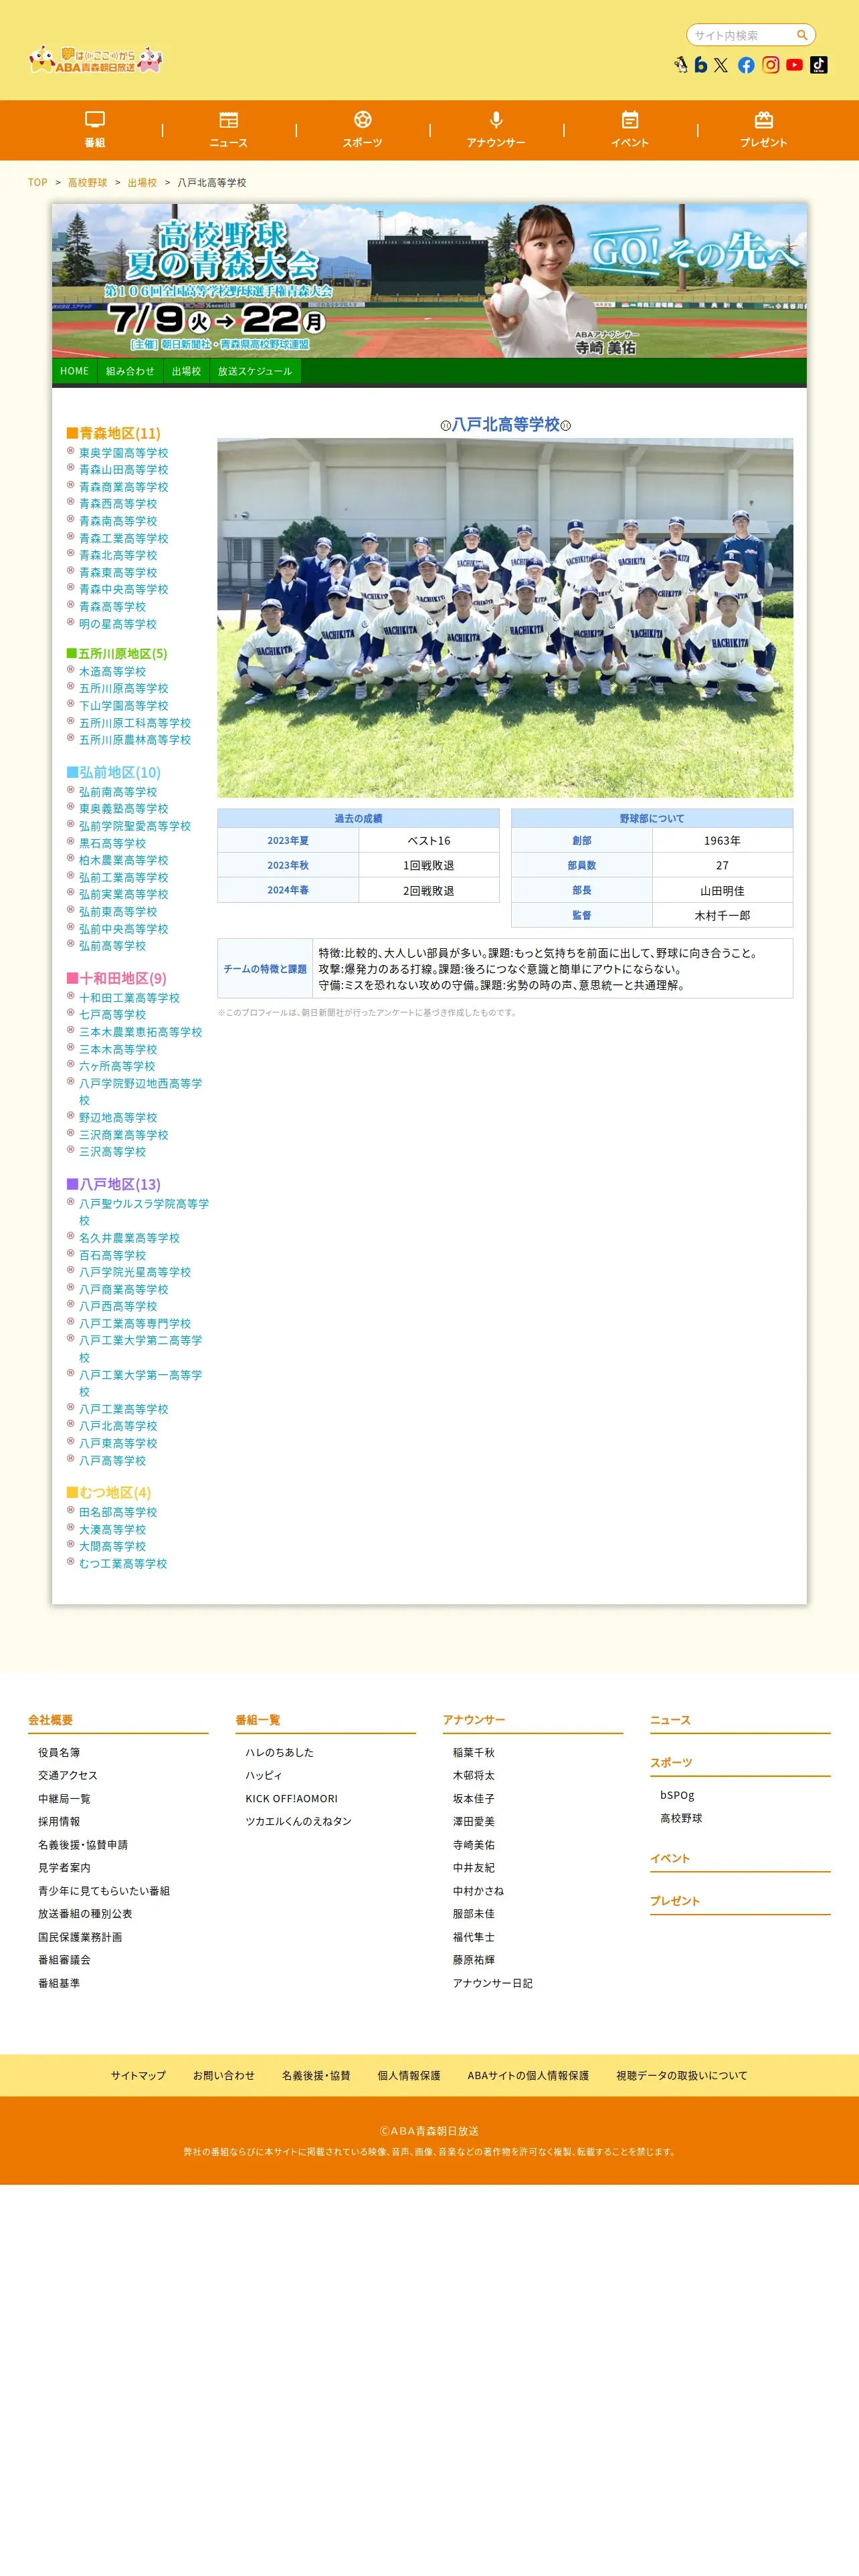The width and height of the screenshot is (859, 2576).
Task: Open footer ハレのちあした program link
Action: 280,1753
